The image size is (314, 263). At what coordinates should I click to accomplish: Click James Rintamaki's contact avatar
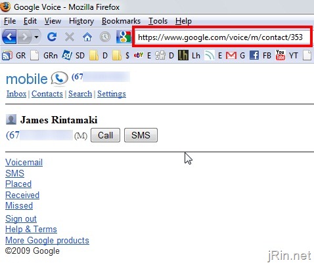click(11, 119)
